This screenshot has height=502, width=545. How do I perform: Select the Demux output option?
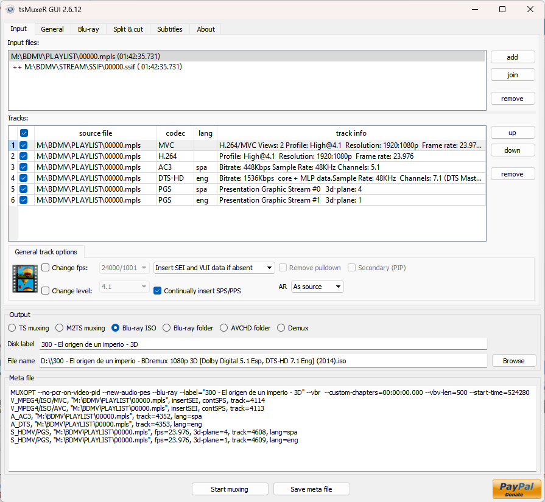pos(281,328)
